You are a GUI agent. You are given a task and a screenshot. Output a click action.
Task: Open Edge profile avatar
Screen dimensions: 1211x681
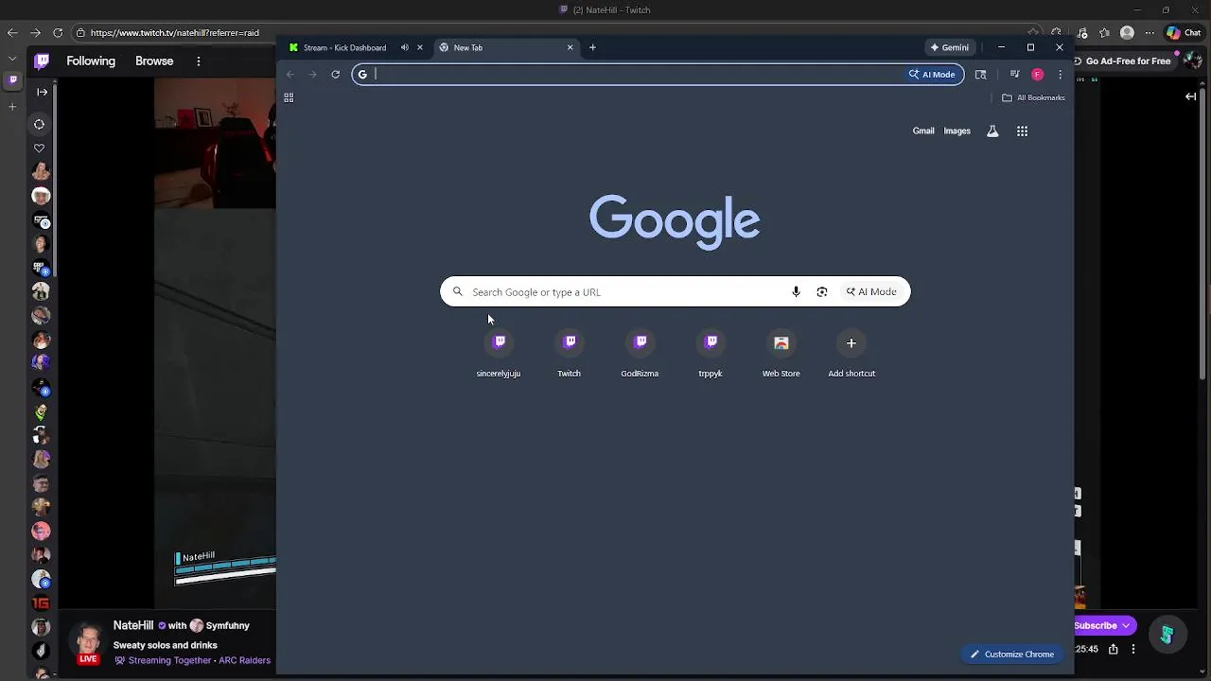point(1127,32)
